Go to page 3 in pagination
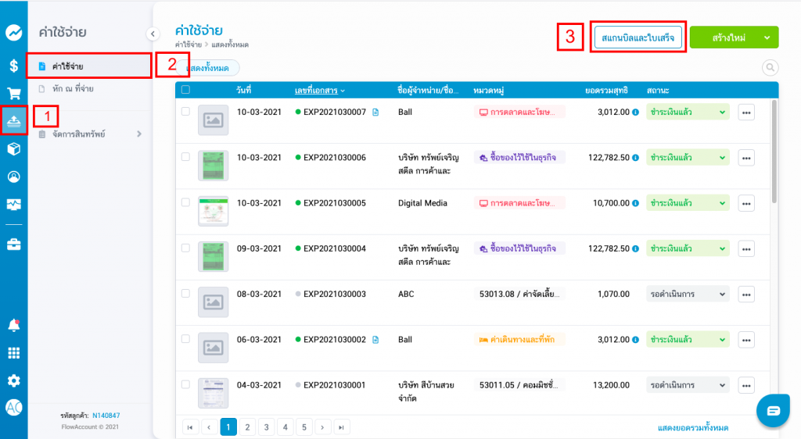 click(x=264, y=427)
